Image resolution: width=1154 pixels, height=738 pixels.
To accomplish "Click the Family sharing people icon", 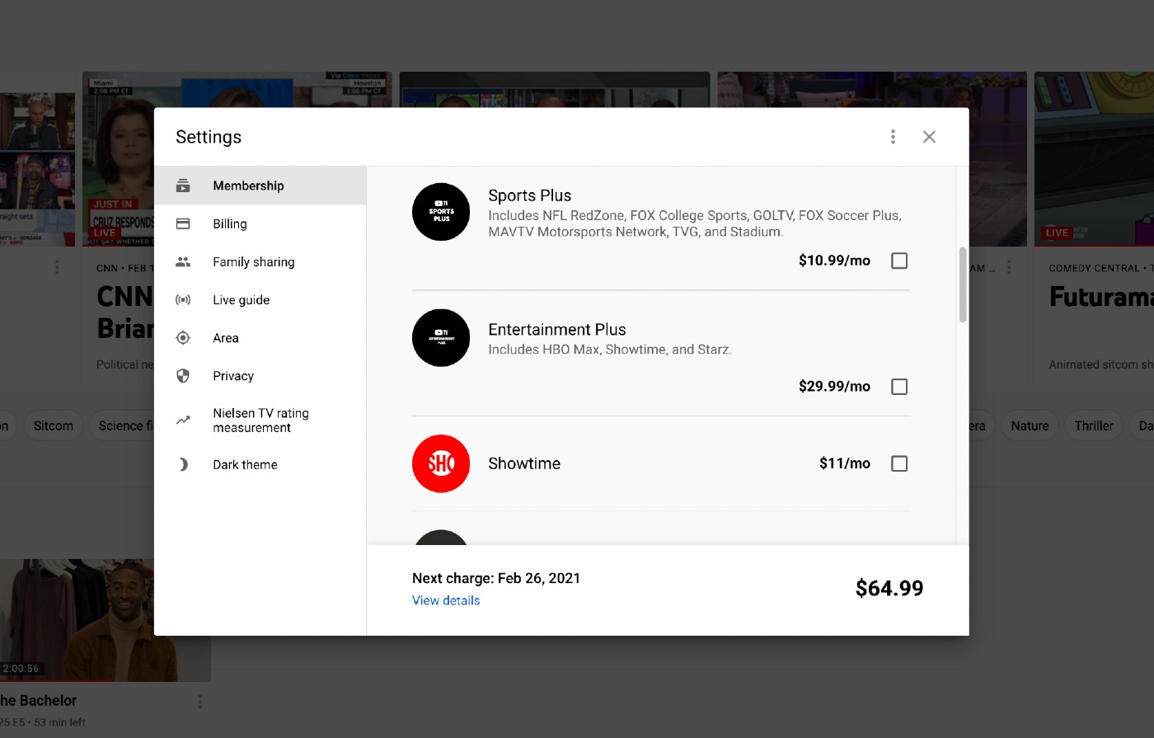I will coord(183,261).
